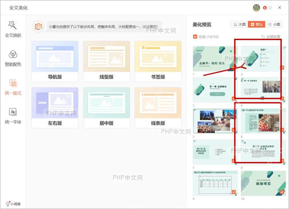
Task: Select slide 4 thumbnail with people photo
Action: pos(263,90)
